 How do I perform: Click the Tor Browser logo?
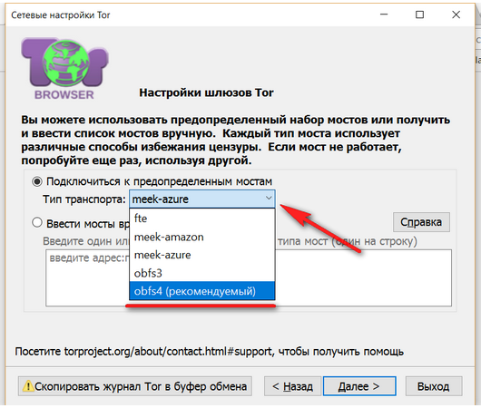pyautogui.click(x=64, y=69)
